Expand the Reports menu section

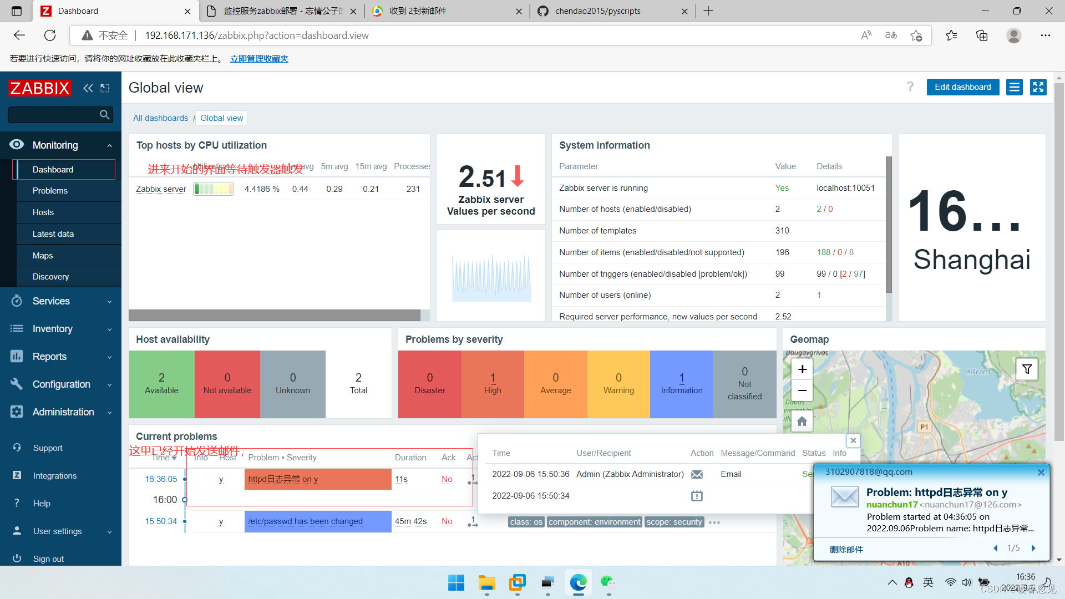[x=60, y=357]
